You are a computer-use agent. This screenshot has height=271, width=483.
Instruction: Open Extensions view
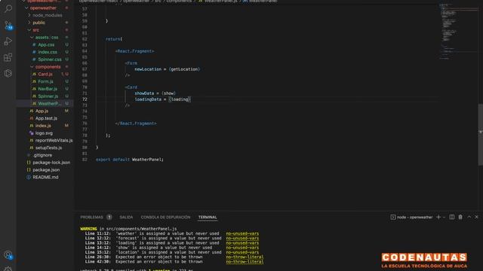[x=8, y=57]
